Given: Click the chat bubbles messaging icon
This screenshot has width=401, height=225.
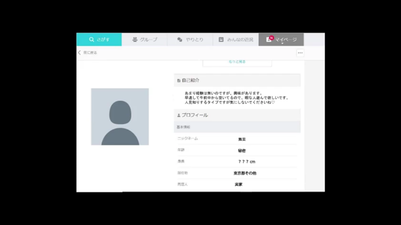Looking at the screenshot, I should (x=180, y=40).
